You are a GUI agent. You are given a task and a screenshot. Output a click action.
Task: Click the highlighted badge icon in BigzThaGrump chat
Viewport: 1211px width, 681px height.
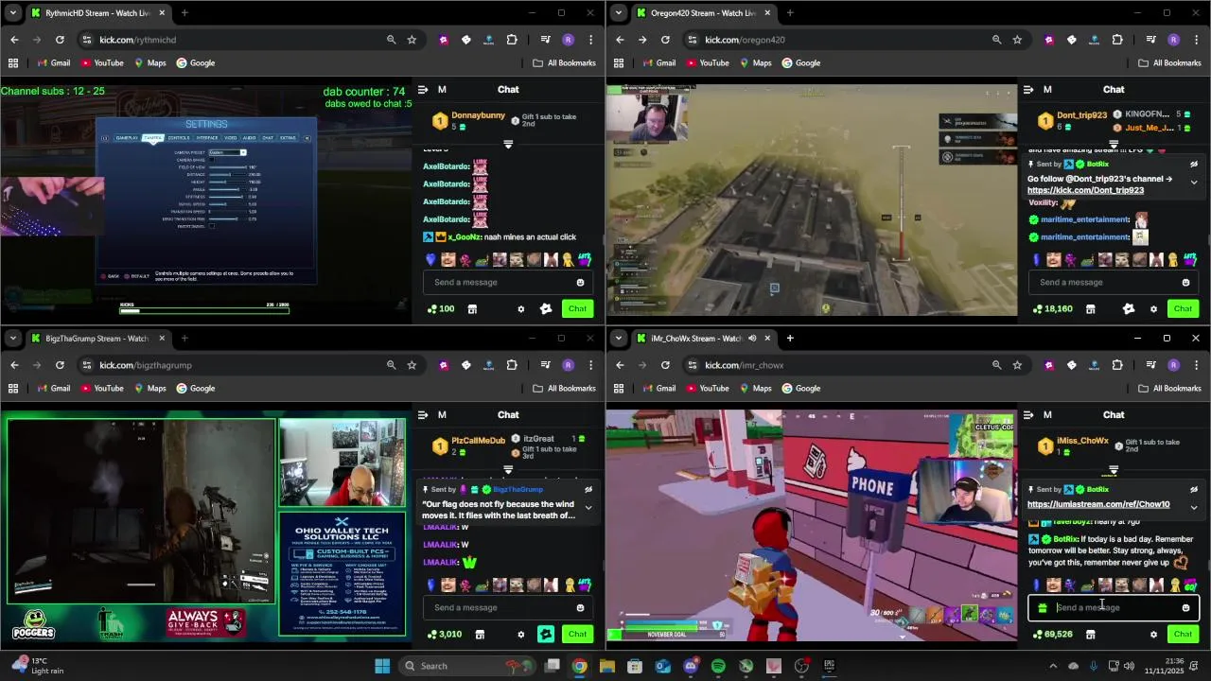point(546,634)
